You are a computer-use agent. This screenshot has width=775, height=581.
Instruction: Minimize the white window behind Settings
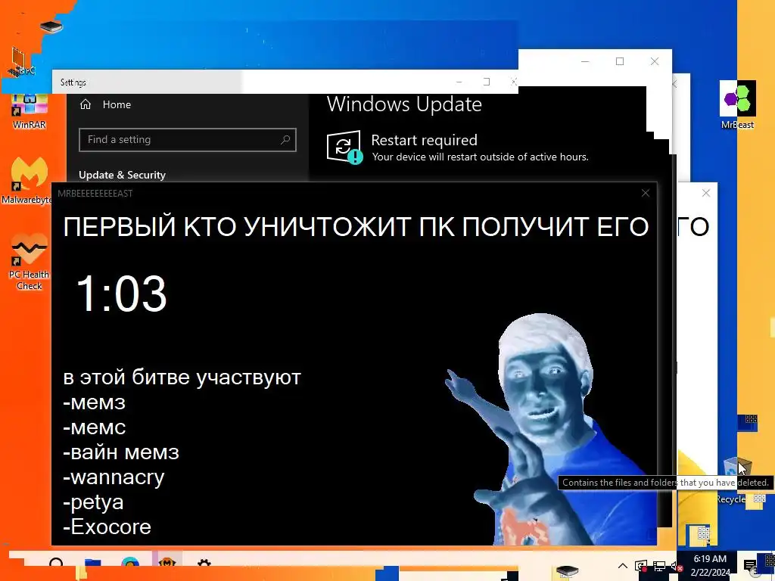pos(585,62)
